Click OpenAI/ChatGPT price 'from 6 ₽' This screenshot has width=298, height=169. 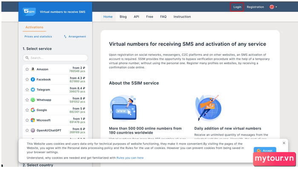click(x=79, y=129)
